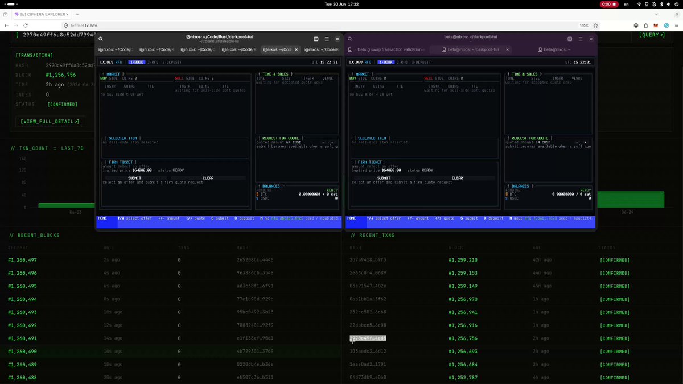This screenshot has width=683, height=384.
Task: Add new tab in beta@nixos terminal window
Action: click(x=570, y=39)
